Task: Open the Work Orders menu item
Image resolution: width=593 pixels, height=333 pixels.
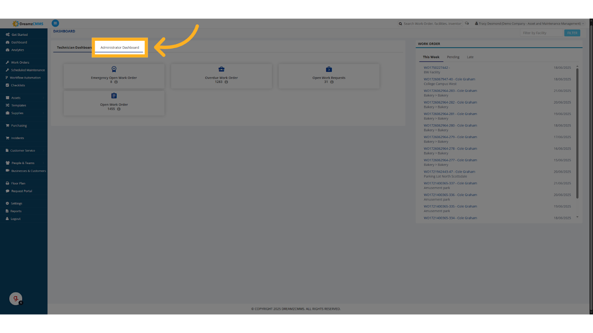Action: pos(20,63)
